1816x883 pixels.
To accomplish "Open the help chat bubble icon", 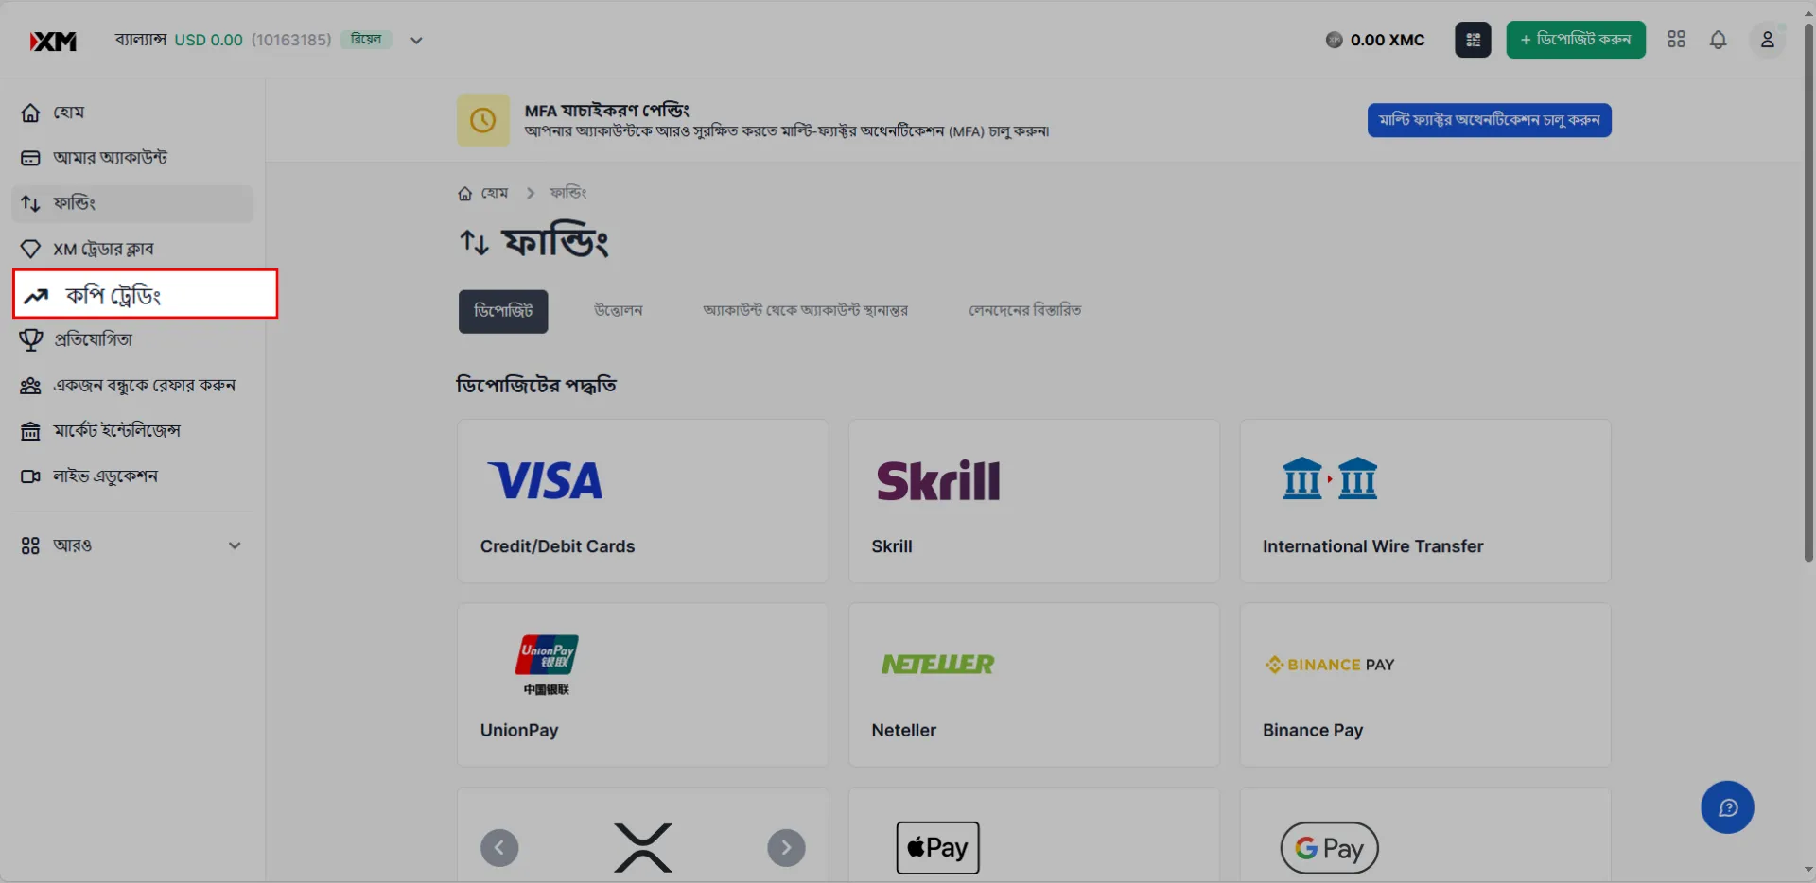I will [1727, 807].
